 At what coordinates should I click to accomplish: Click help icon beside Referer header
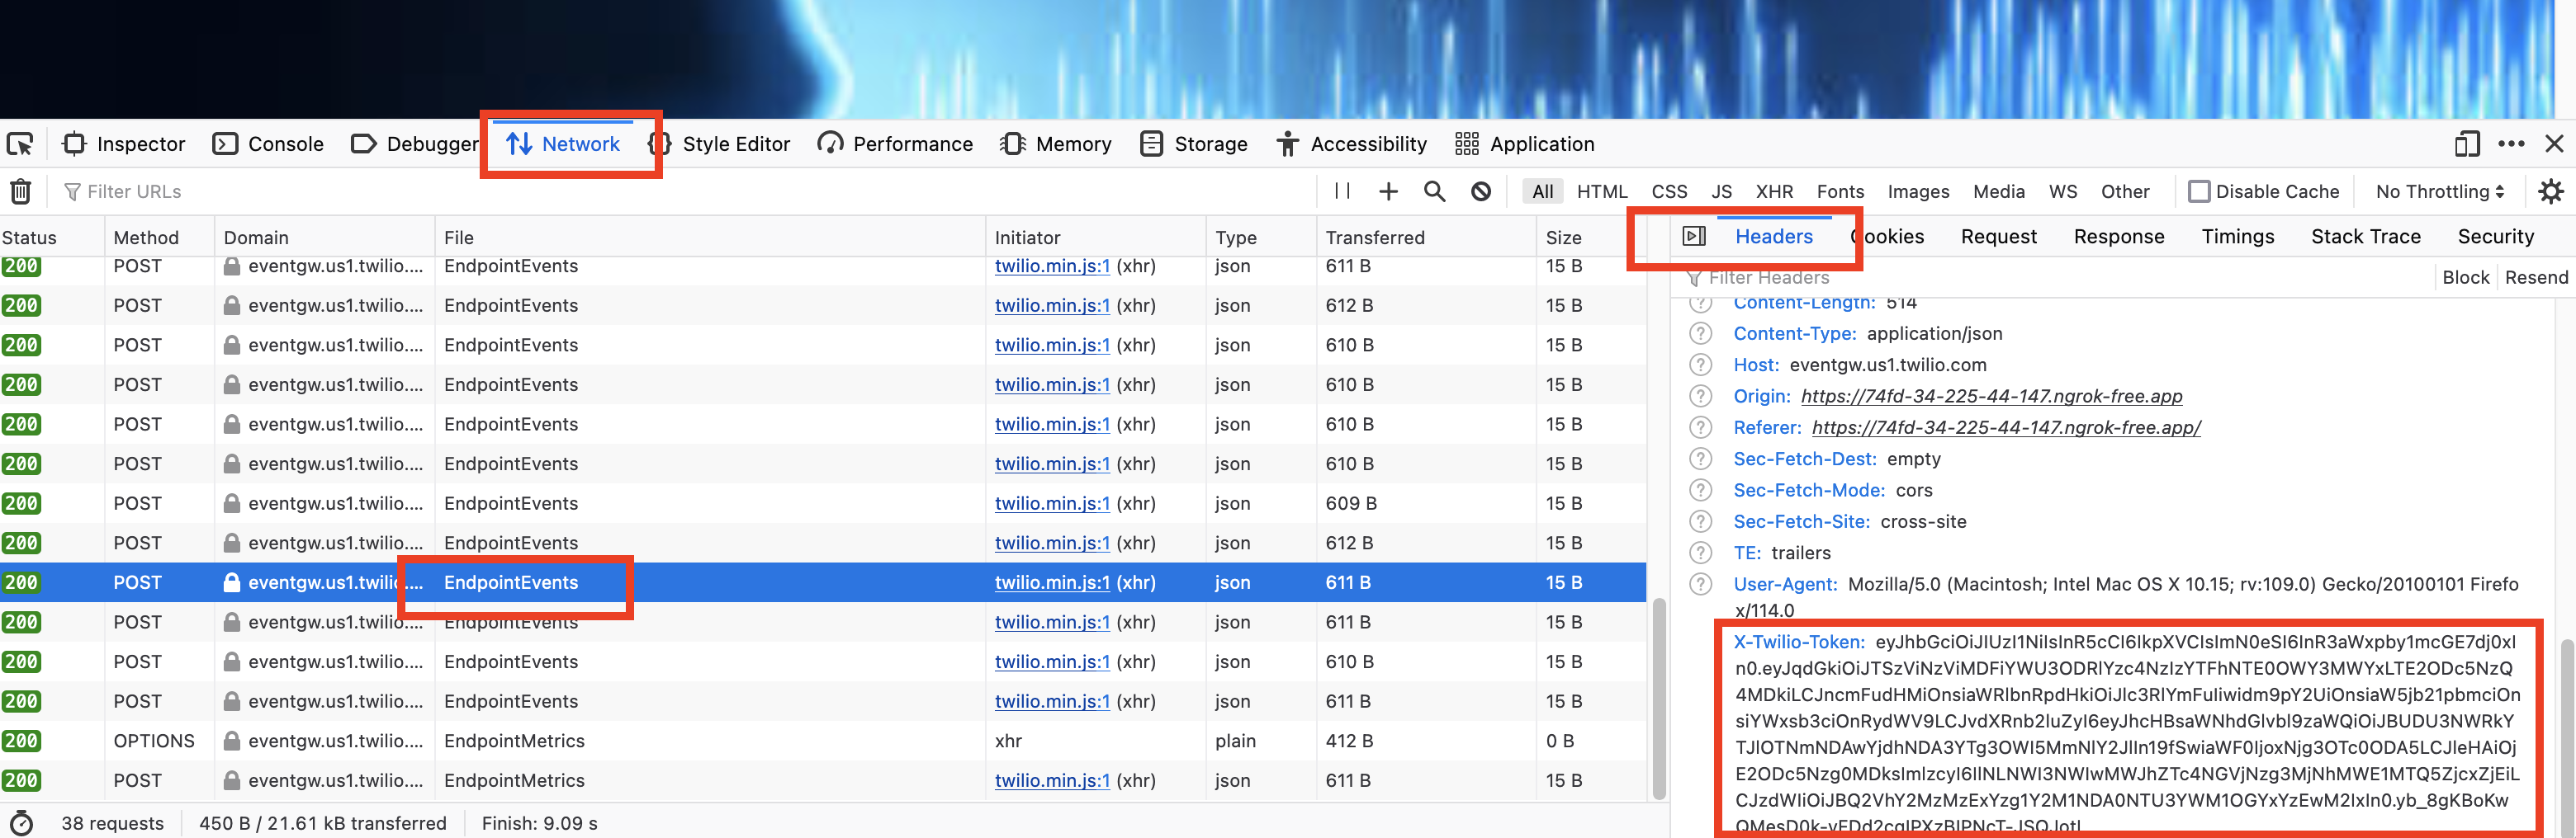[x=1700, y=427]
